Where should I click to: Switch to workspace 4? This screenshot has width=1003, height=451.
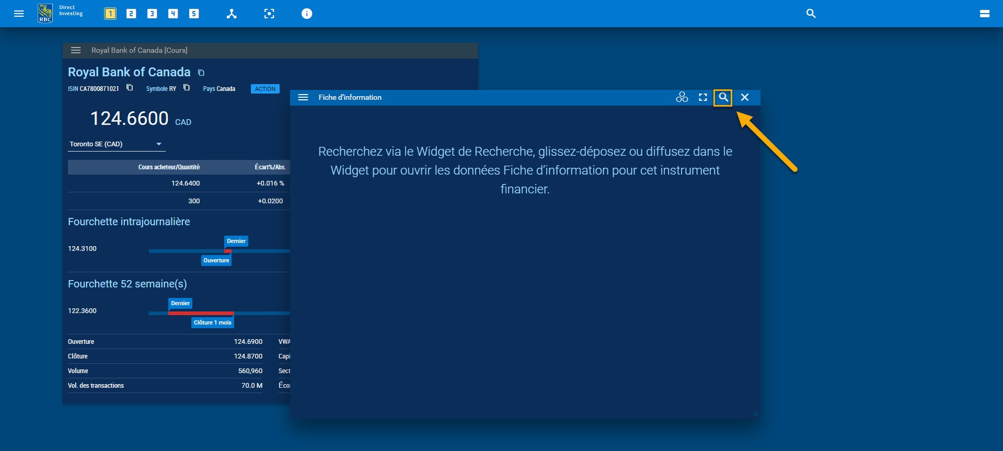click(173, 14)
